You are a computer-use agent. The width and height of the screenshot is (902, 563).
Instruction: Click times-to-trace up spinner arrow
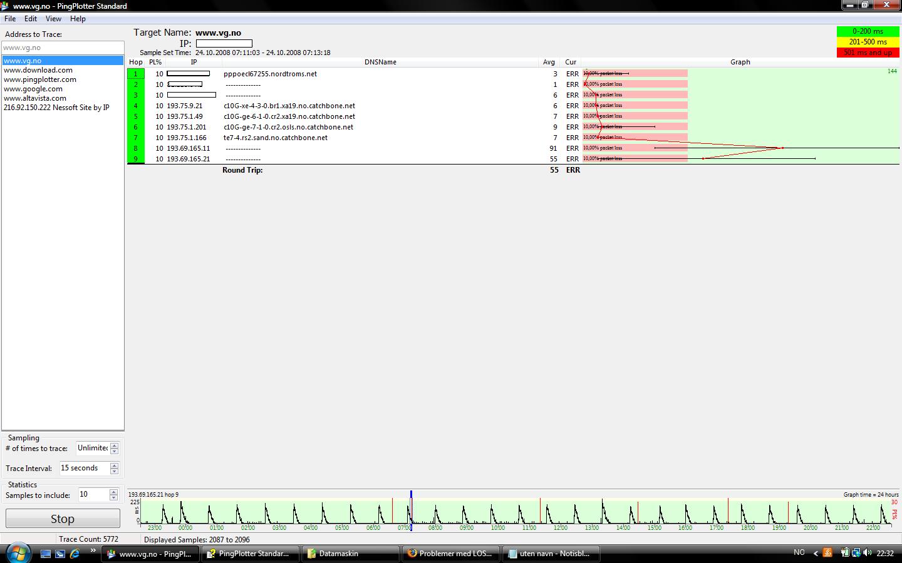[114, 445]
